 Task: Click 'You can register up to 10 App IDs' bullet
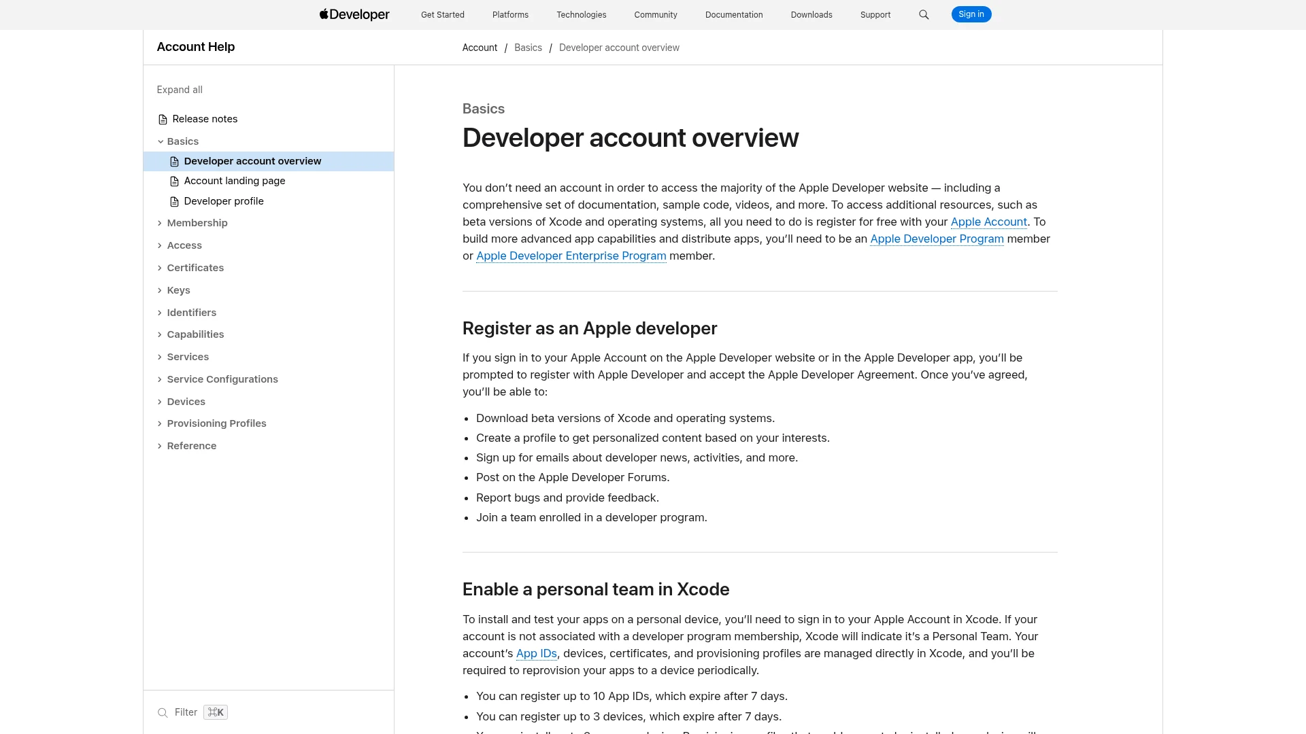(632, 696)
